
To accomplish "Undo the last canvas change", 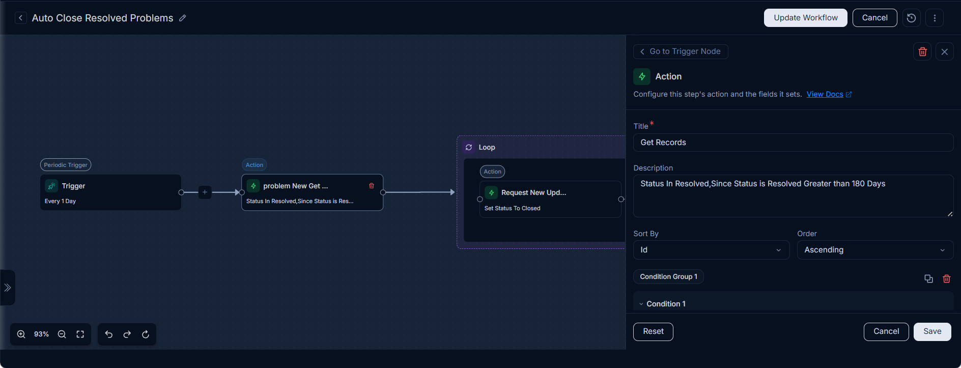I will point(108,334).
